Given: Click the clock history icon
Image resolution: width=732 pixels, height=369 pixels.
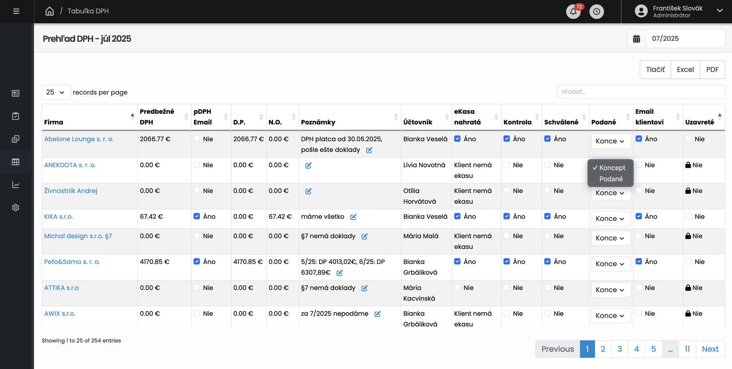Looking at the screenshot, I should [x=596, y=12].
